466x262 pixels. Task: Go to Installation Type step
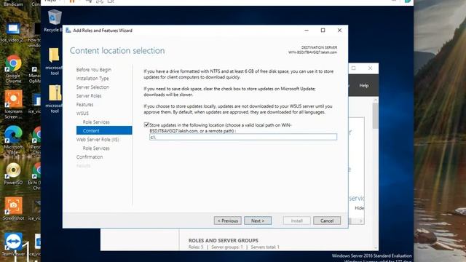[92, 79]
